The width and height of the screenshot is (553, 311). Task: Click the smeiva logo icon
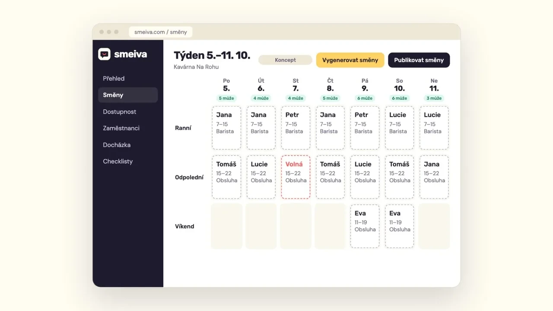pyautogui.click(x=104, y=54)
